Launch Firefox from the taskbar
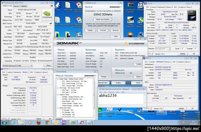This screenshot has height=132, width=201. pyautogui.click(x=39, y=123)
